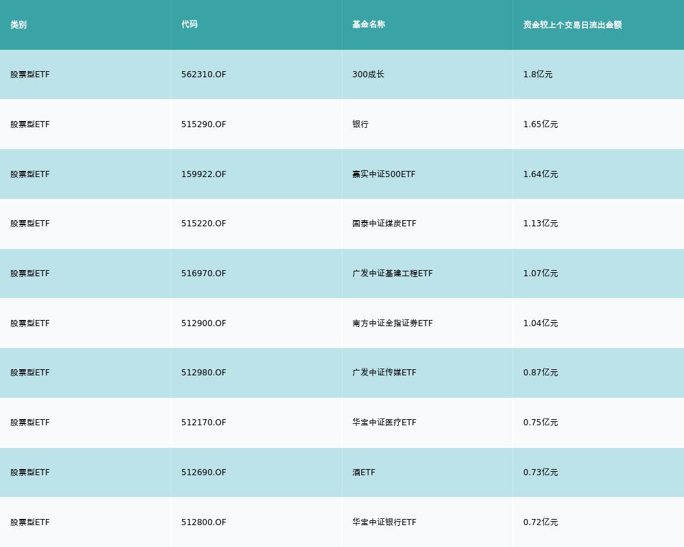Open the 华宝中证医疗ETF entry
The height and width of the screenshot is (547, 684).
coord(384,423)
